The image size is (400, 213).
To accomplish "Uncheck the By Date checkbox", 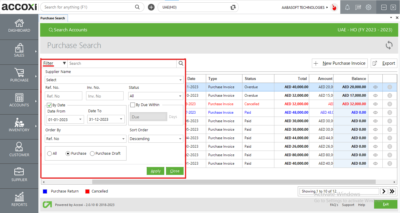I will pos(49,105).
